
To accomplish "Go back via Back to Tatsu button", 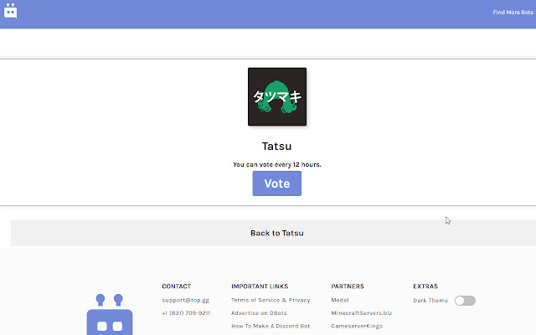I will pyautogui.click(x=277, y=233).
